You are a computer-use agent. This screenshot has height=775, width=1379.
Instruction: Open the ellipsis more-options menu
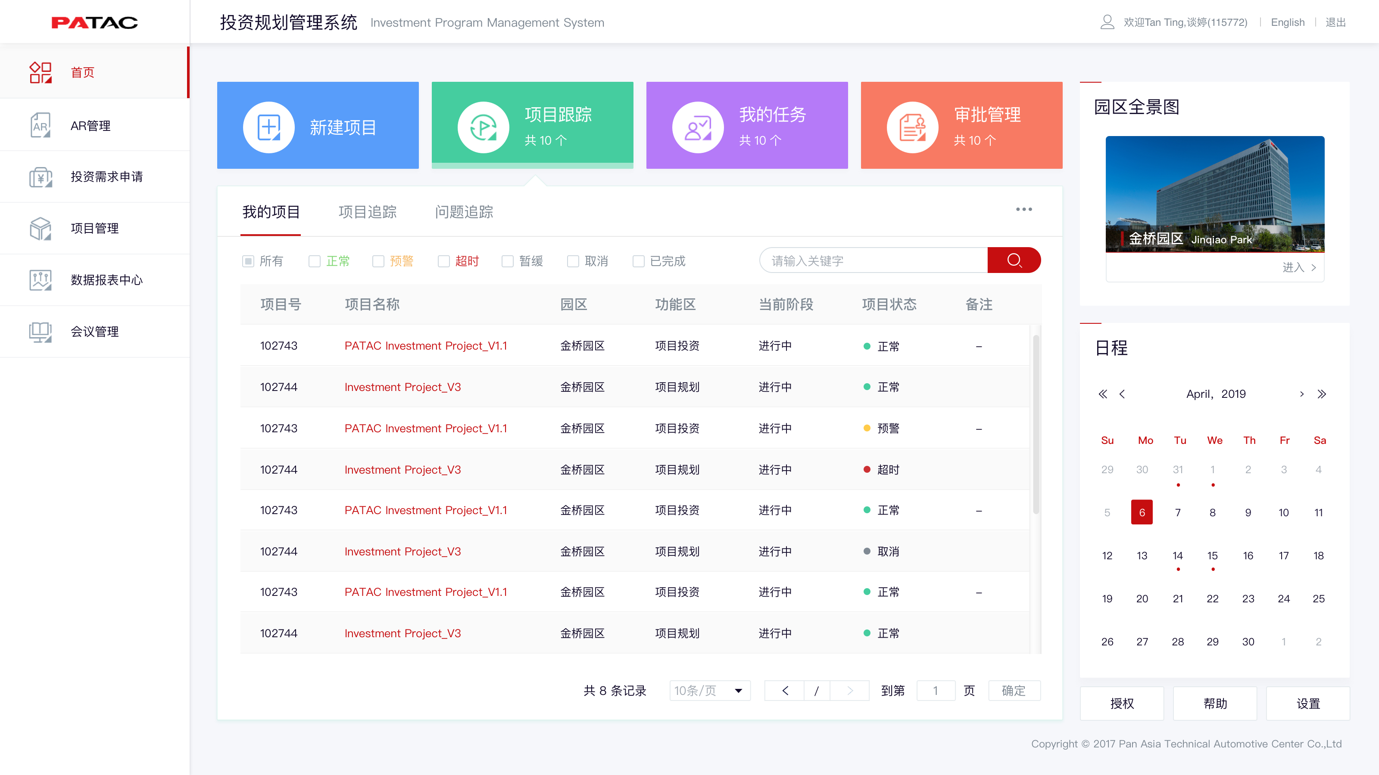click(1023, 209)
